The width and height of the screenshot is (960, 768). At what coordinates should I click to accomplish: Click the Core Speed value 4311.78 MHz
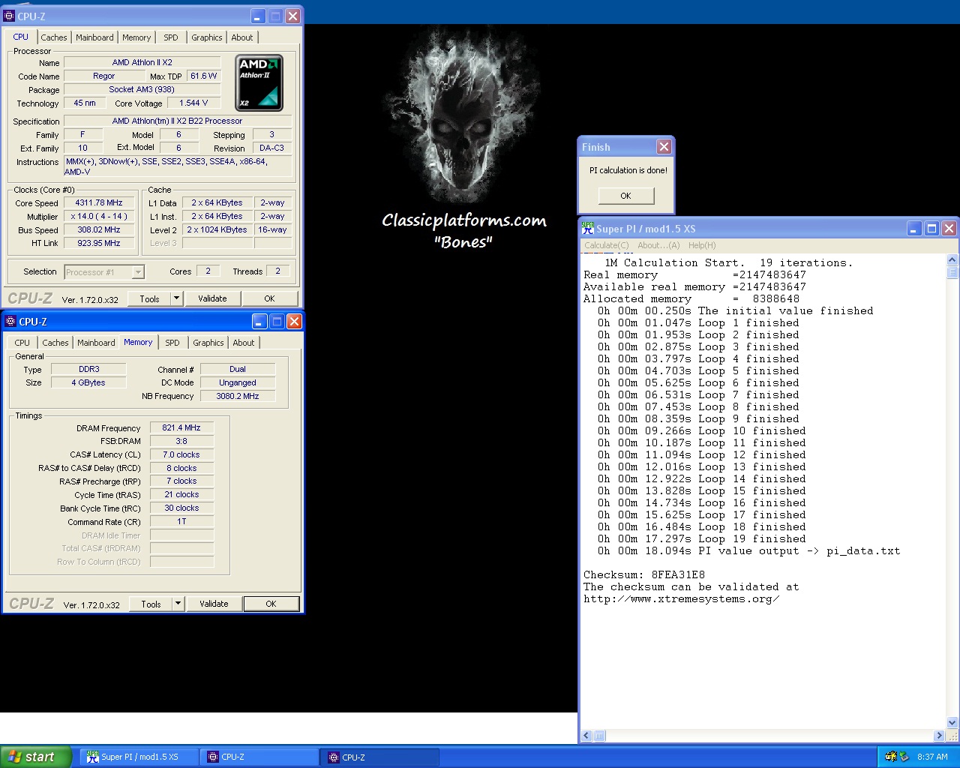[x=99, y=202]
